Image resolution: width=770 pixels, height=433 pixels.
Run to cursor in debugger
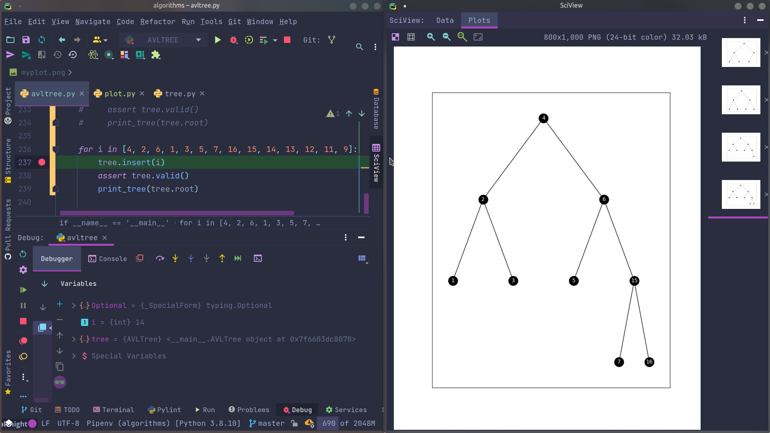click(238, 259)
